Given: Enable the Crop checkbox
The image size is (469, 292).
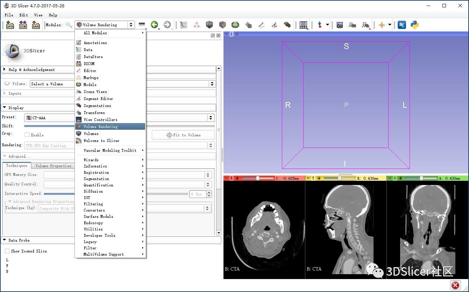Looking at the screenshot, I should 27,135.
